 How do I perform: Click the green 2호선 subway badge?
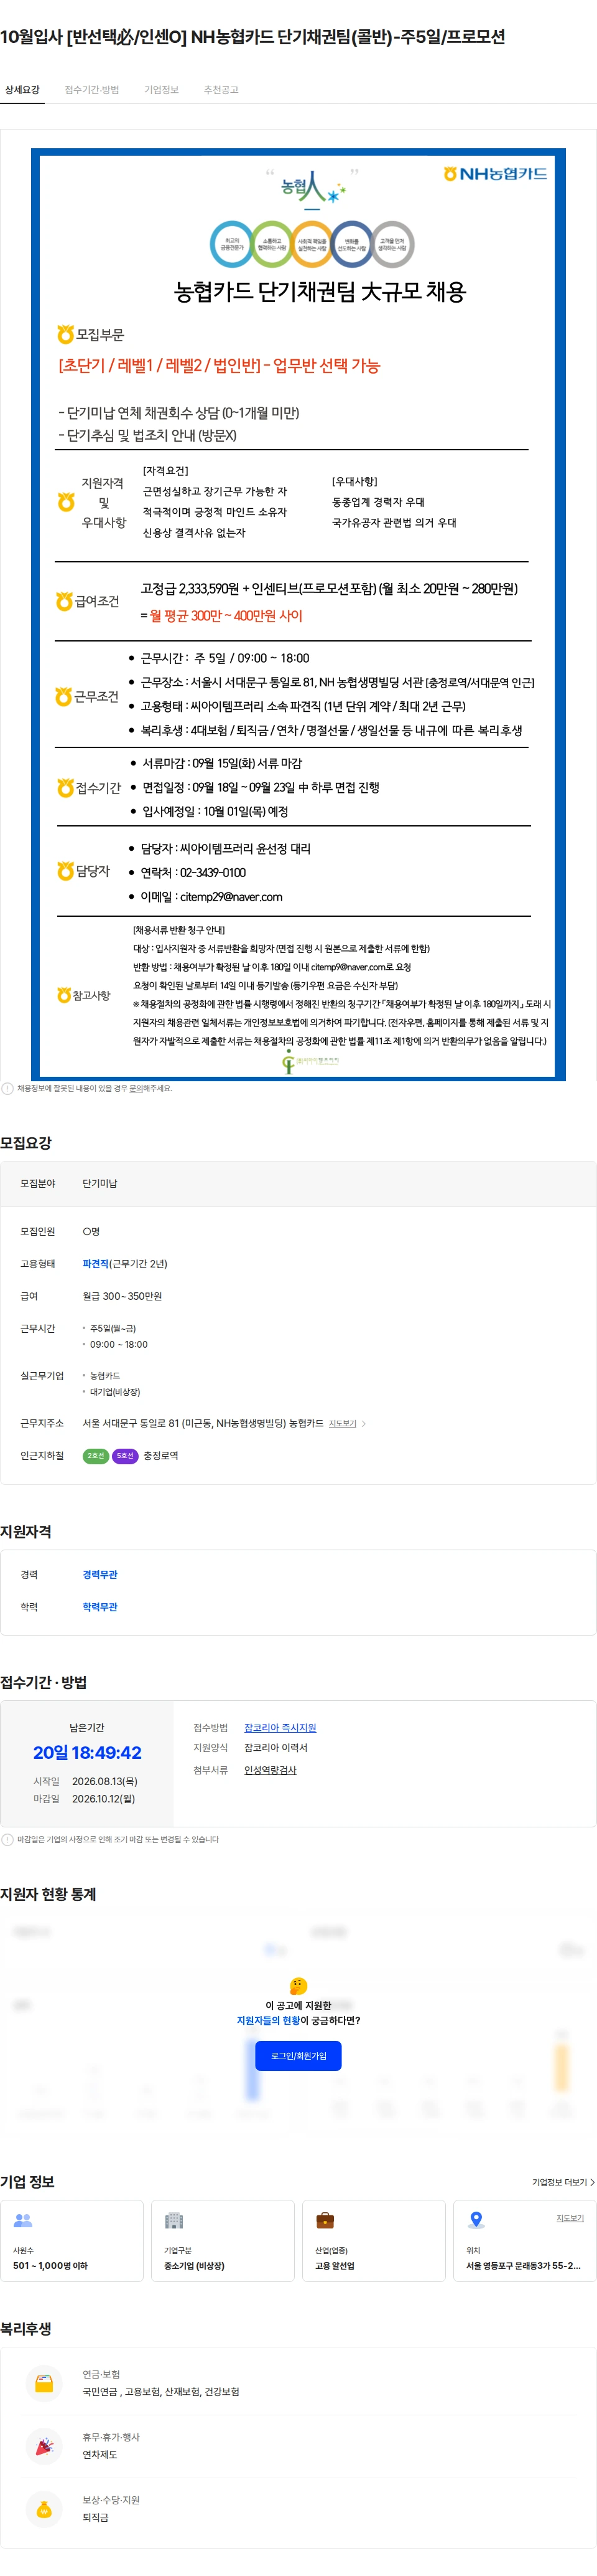(96, 1456)
